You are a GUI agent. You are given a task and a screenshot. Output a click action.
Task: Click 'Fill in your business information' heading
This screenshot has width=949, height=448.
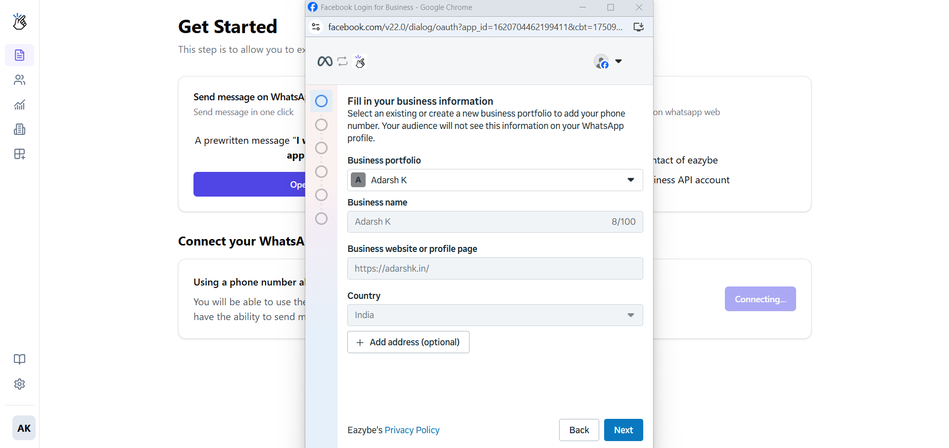(420, 101)
